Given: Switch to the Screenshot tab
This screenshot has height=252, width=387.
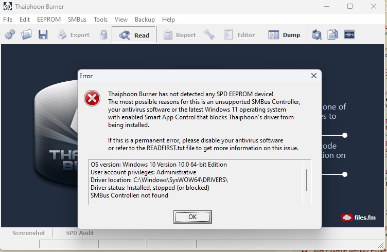Looking at the screenshot, I should (x=29, y=233).
